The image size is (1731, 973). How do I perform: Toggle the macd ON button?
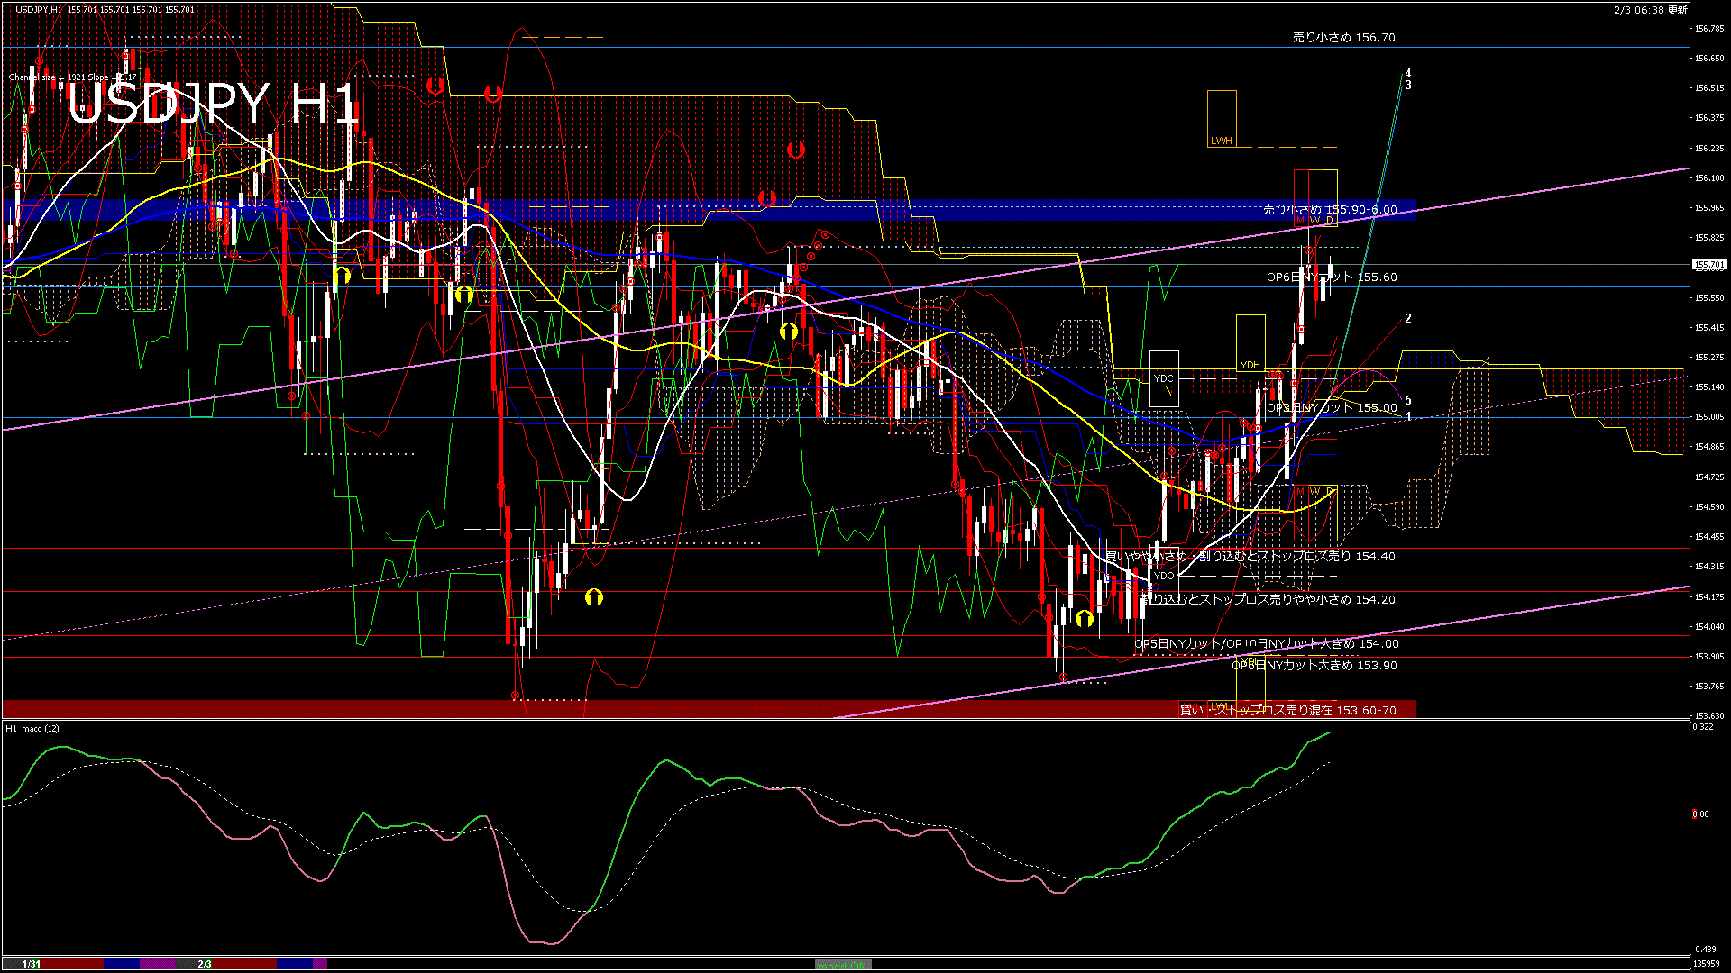click(843, 965)
